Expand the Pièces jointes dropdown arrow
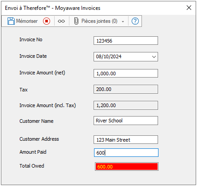Image resolution: width=197 pixels, height=186 pixels. tap(123, 22)
